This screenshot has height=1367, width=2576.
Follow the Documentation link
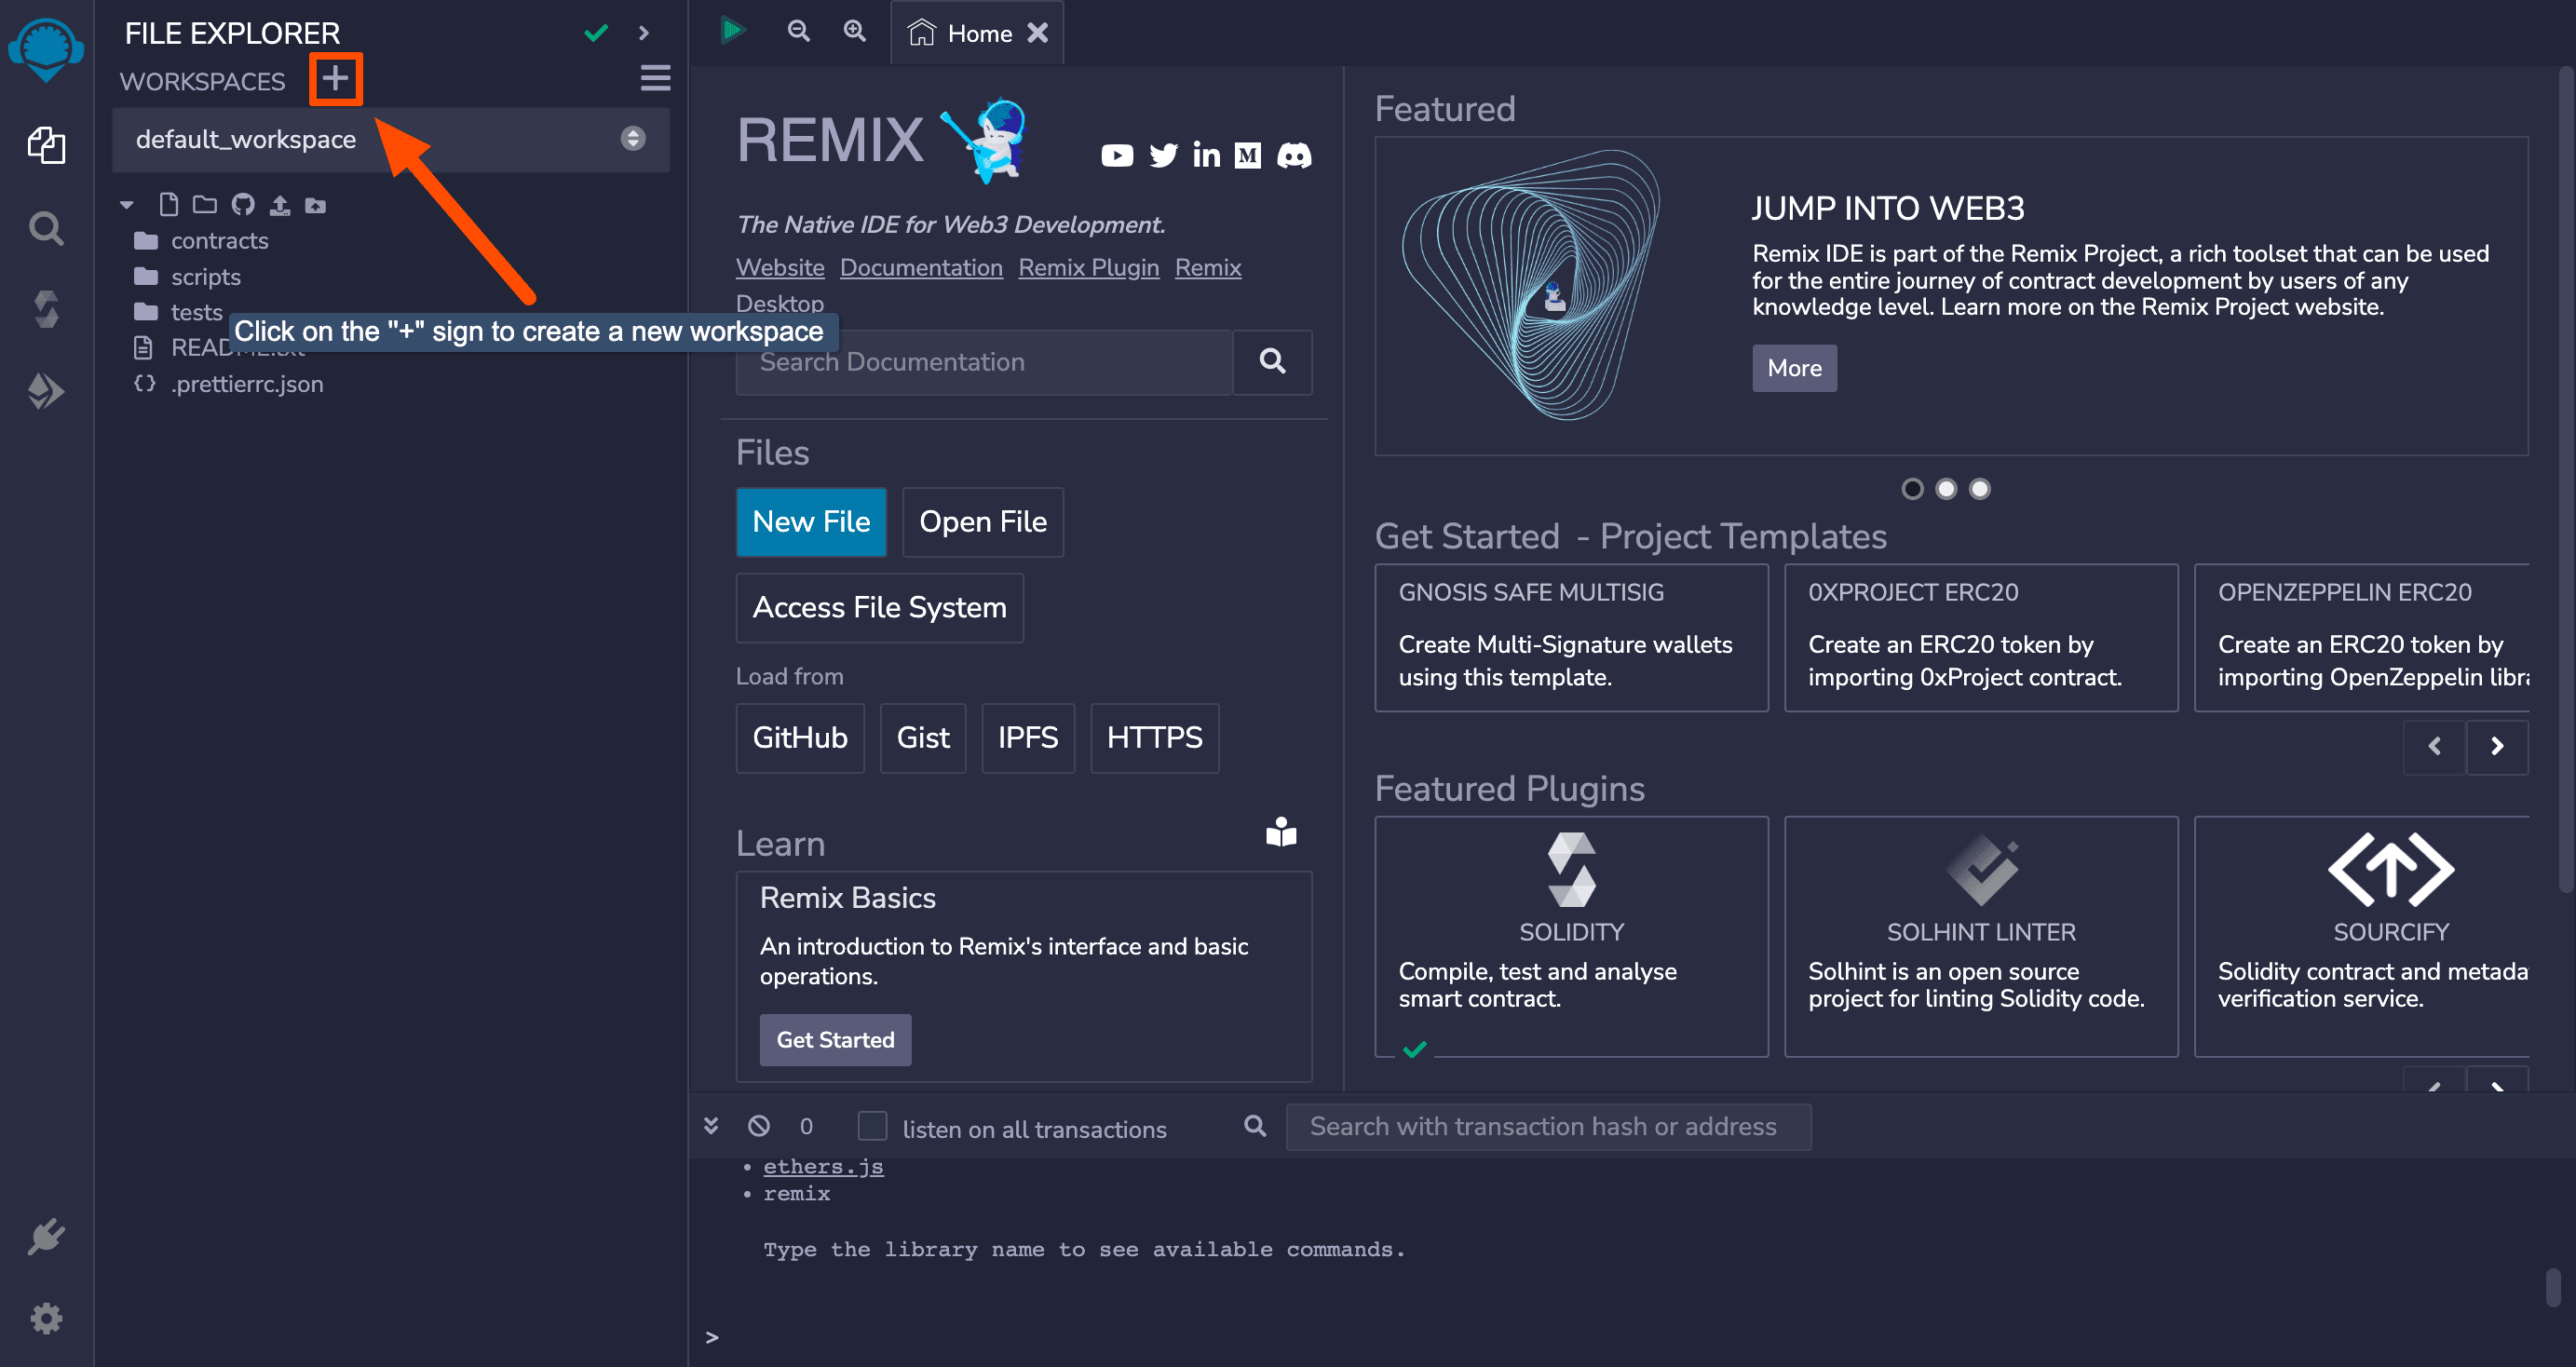tap(921, 268)
